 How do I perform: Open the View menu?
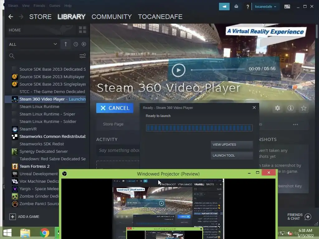[26, 6]
